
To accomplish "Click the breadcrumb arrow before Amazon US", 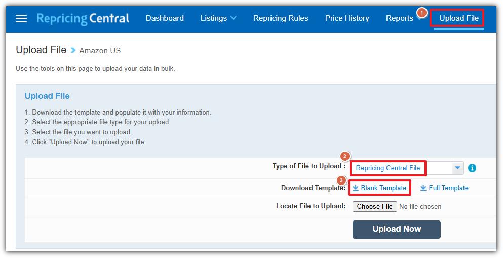I will tap(73, 50).
